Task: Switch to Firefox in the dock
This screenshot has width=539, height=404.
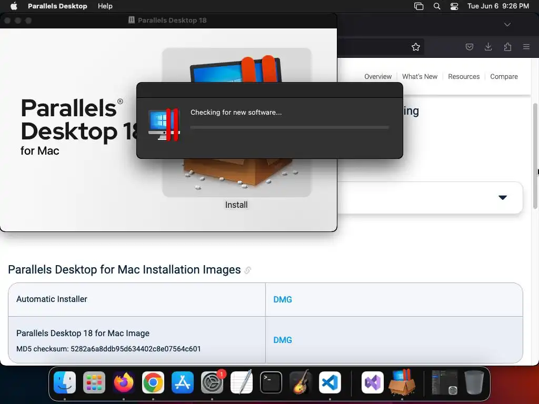Action: [124, 382]
